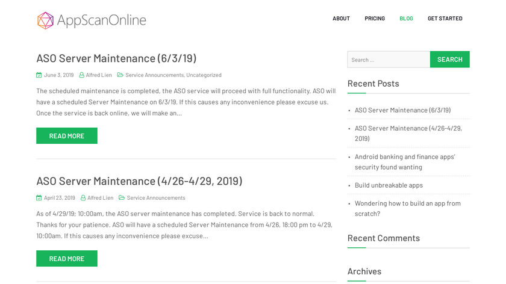Click calendar icon beside April 23, 2019
This screenshot has height=284, width=506.
(x=39, y=198)
